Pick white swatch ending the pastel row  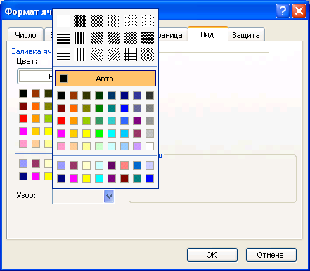point(150,146)
